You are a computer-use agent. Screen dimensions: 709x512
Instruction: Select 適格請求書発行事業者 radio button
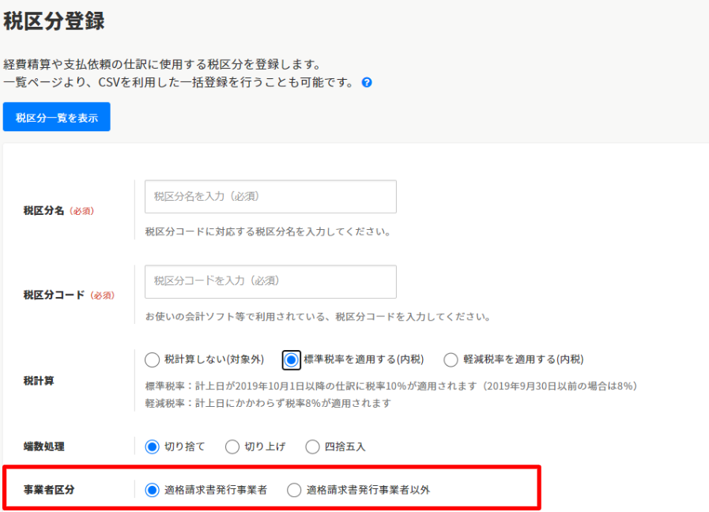pyautogui.click(x=153, y=491)
